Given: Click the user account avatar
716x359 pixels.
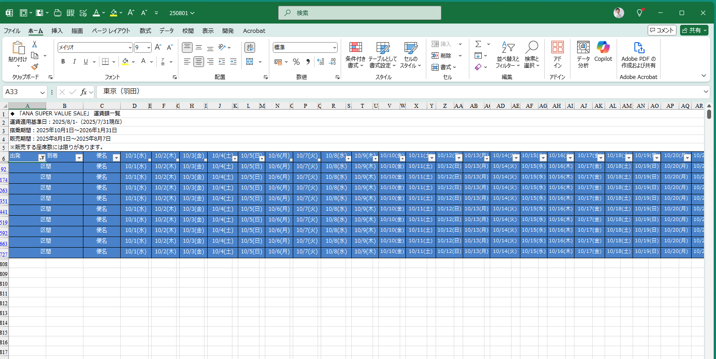Looking at the screenshot, I should pyautogui.click(x=619, y=13).
